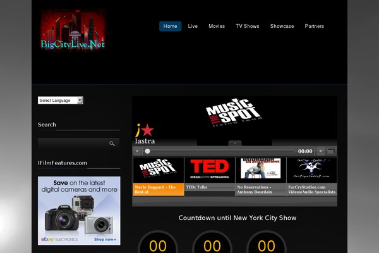This screenshot has width=379, height=253.
Task: Visit the Partners page
Action: point(314,26)
